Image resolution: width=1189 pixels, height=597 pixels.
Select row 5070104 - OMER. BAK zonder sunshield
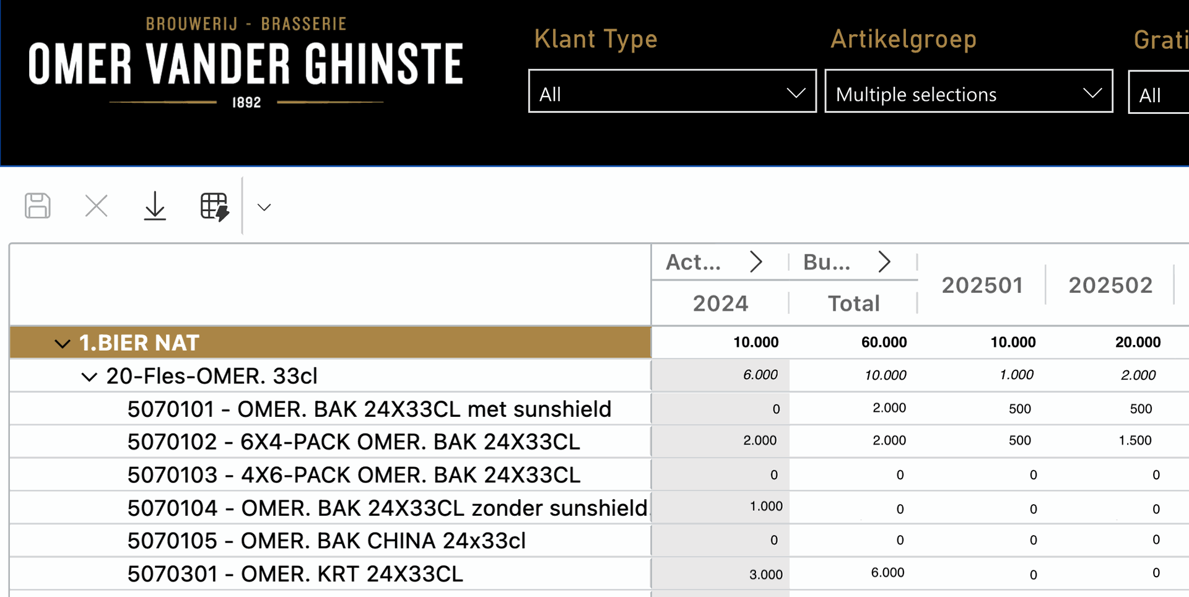tap(387, 508)
